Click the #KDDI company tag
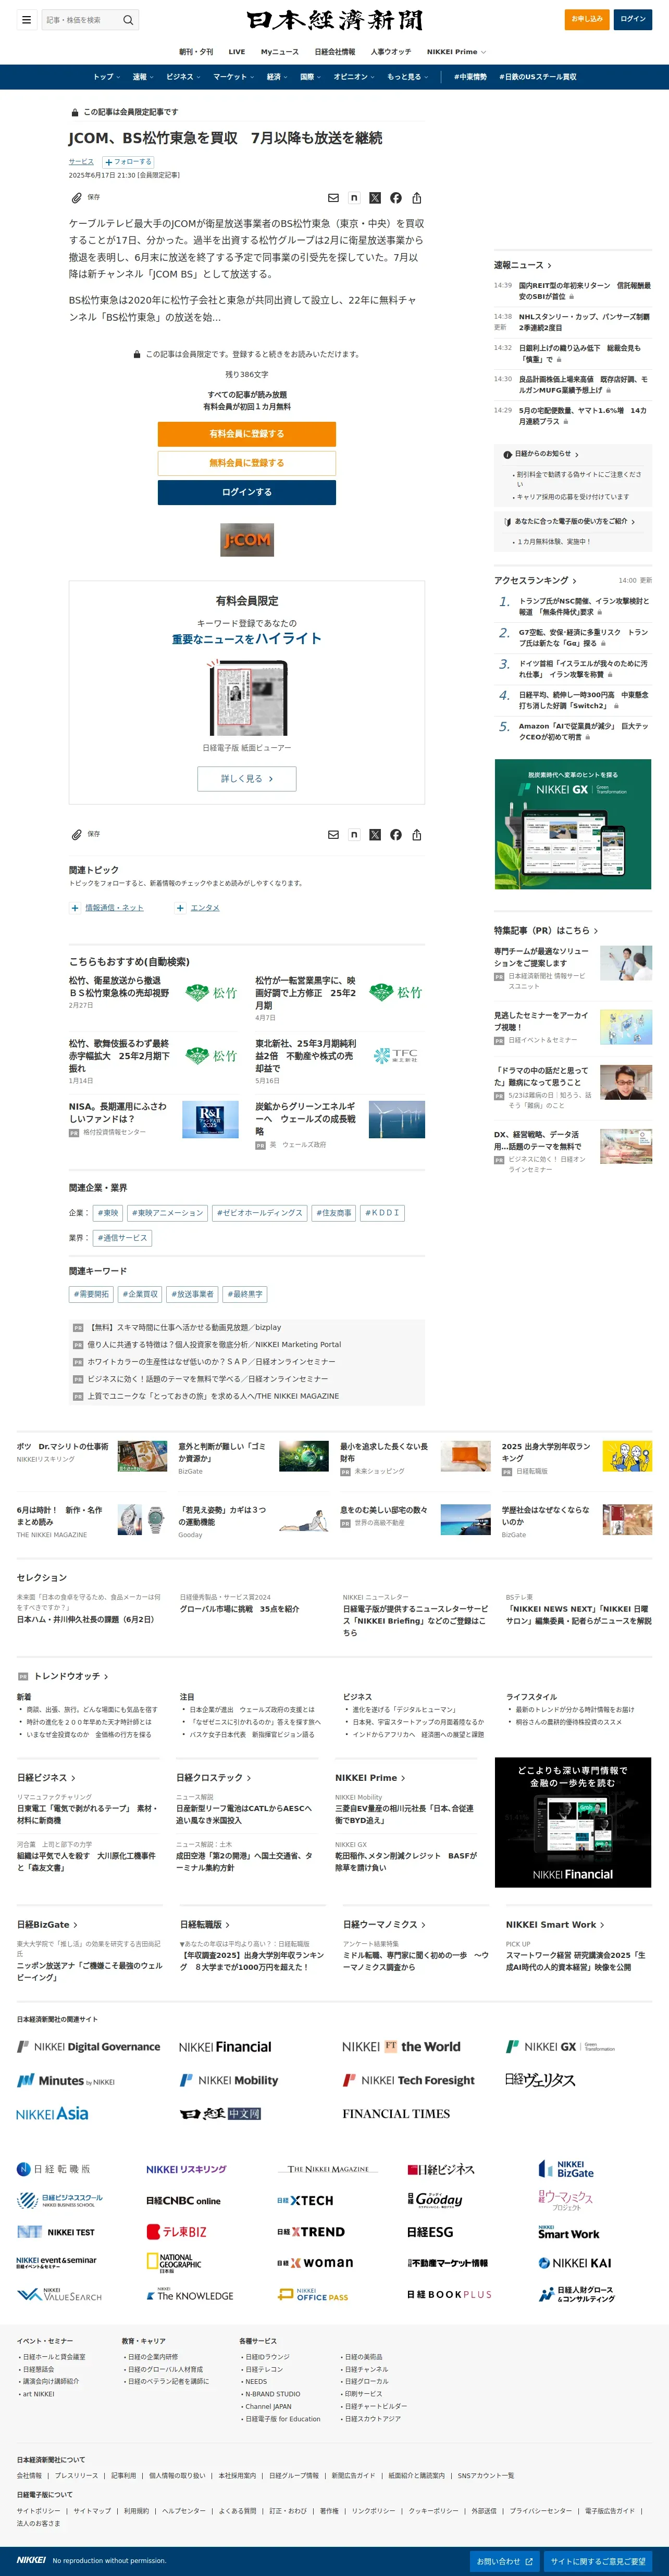669x2576 pixels. pyautogui.click(x=382, y=1213)
